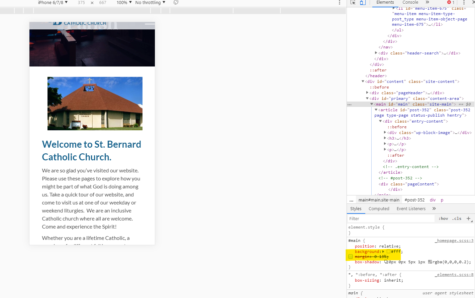Enable the struck-through margin property checkbox

[351, 257]
